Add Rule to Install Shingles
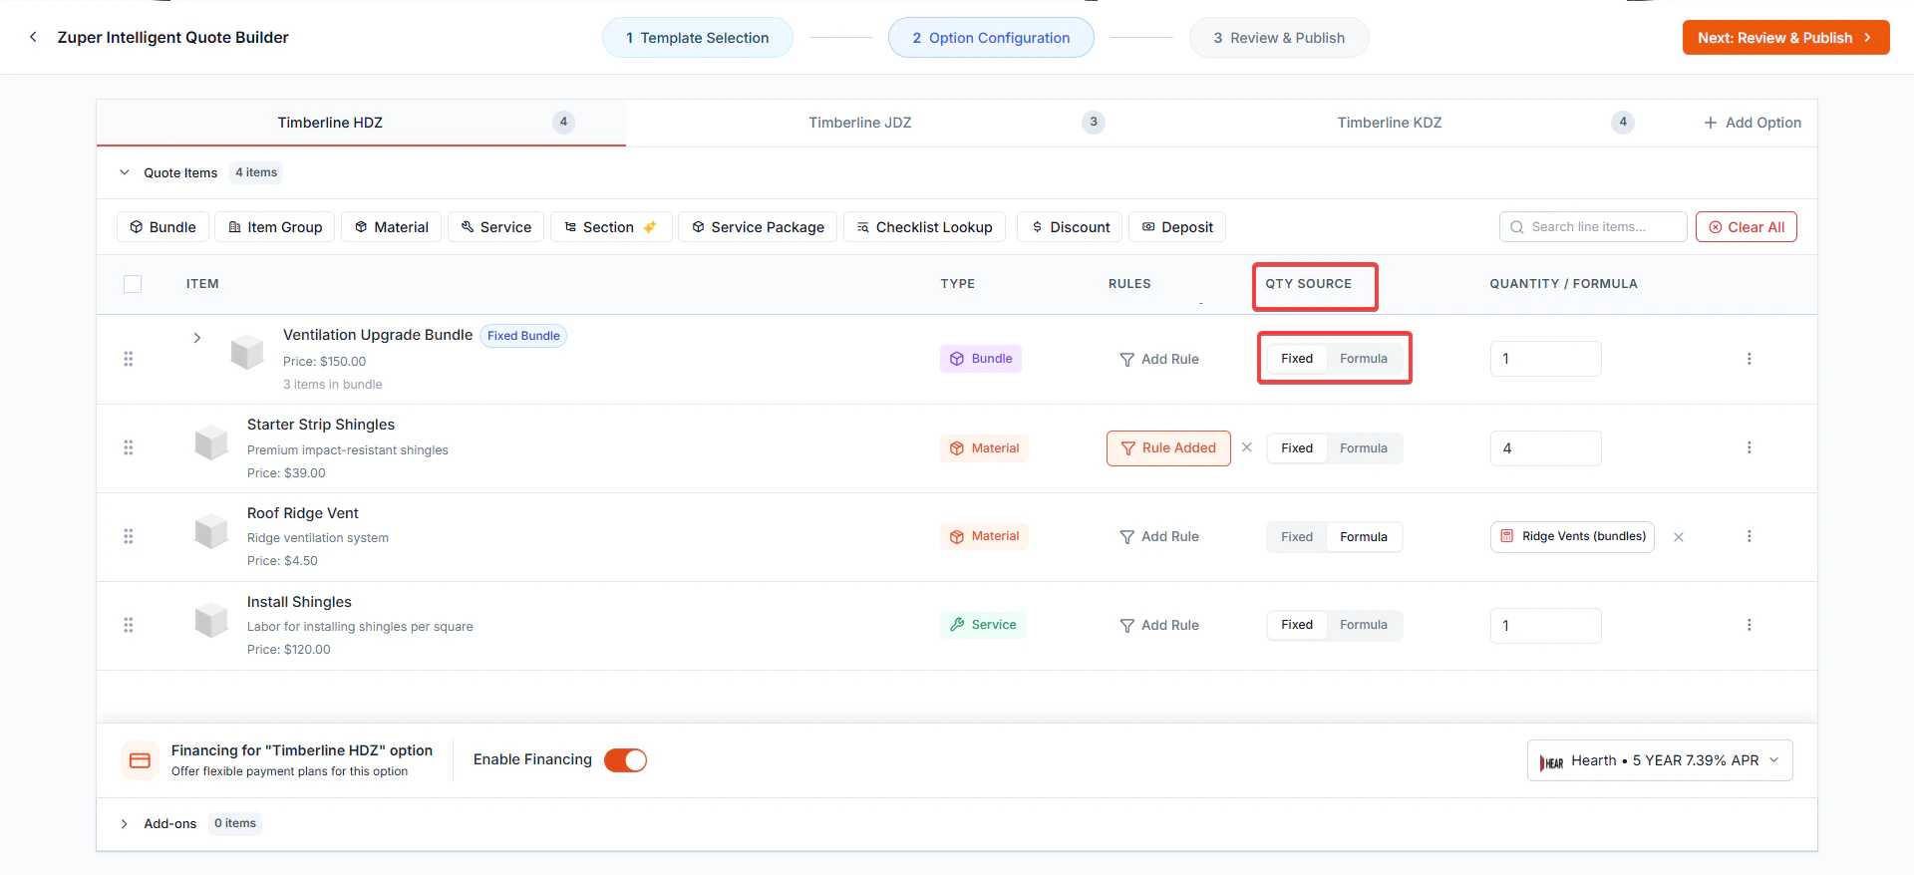Viewport: 1914px width, 875px height. click(x=1159, y=626)
